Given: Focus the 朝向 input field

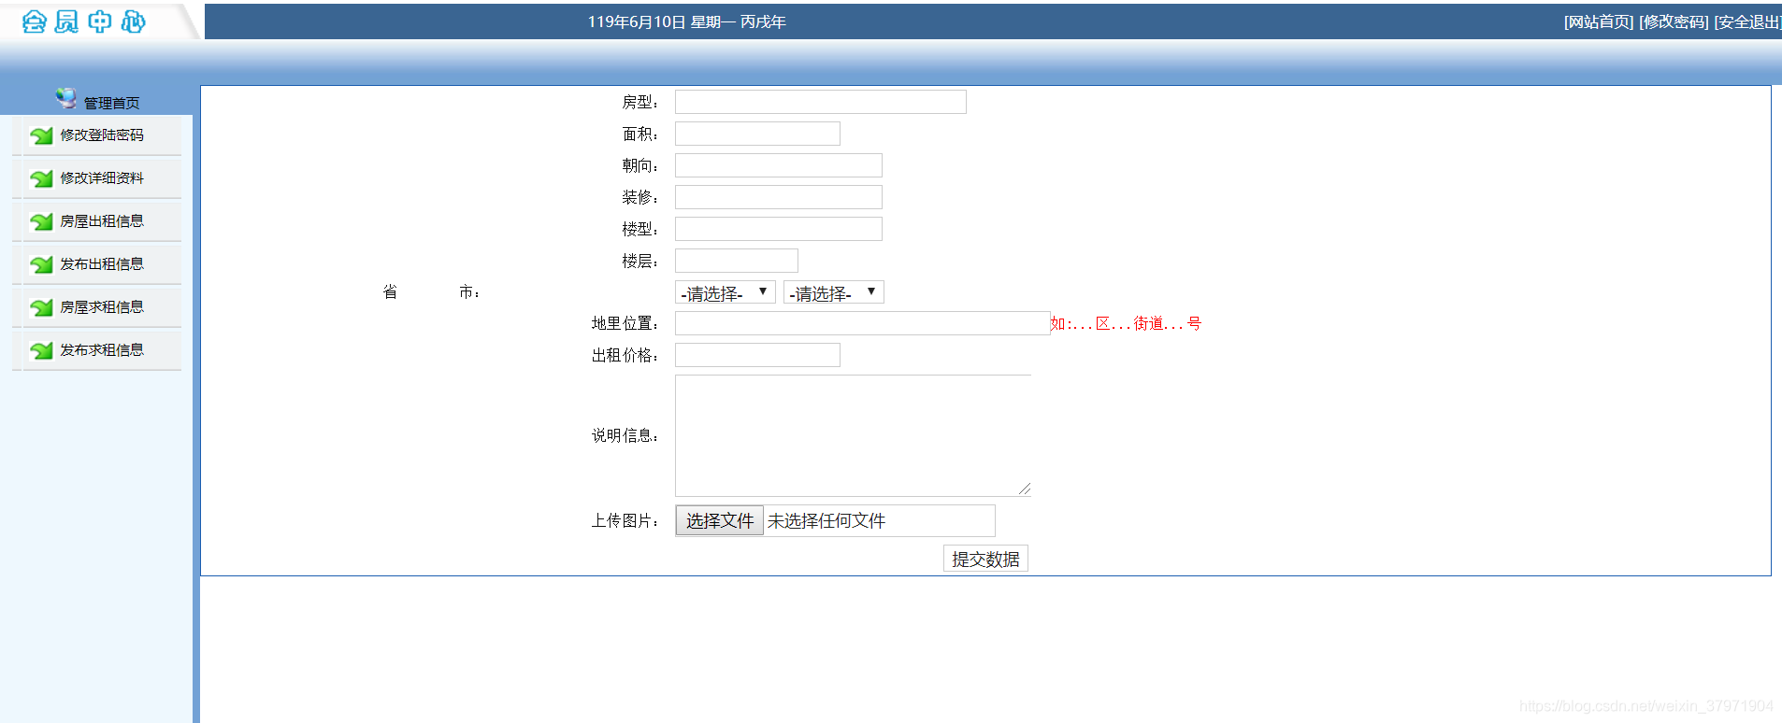Looking at the screenshot, I should [x=779, y=165].
